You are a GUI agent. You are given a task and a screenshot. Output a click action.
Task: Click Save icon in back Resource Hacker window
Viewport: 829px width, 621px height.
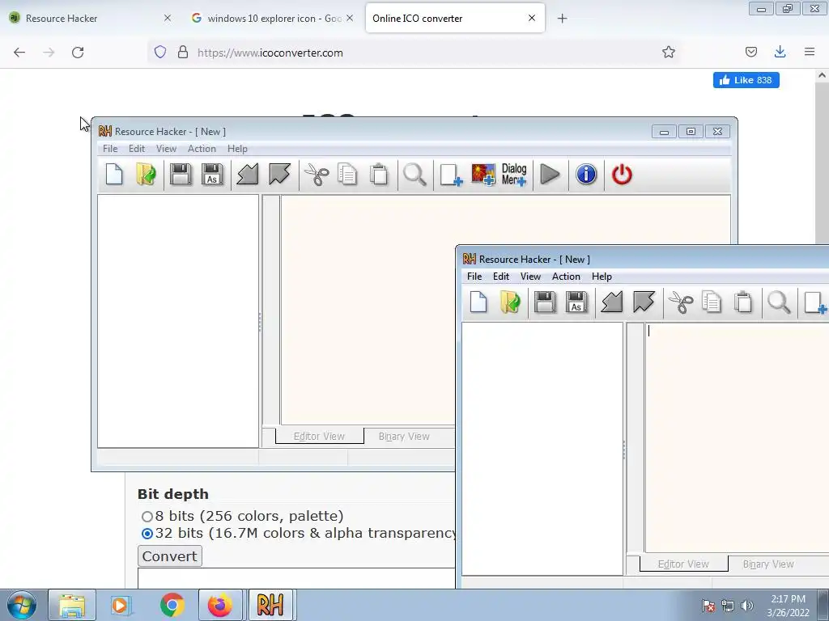(181, 175)
